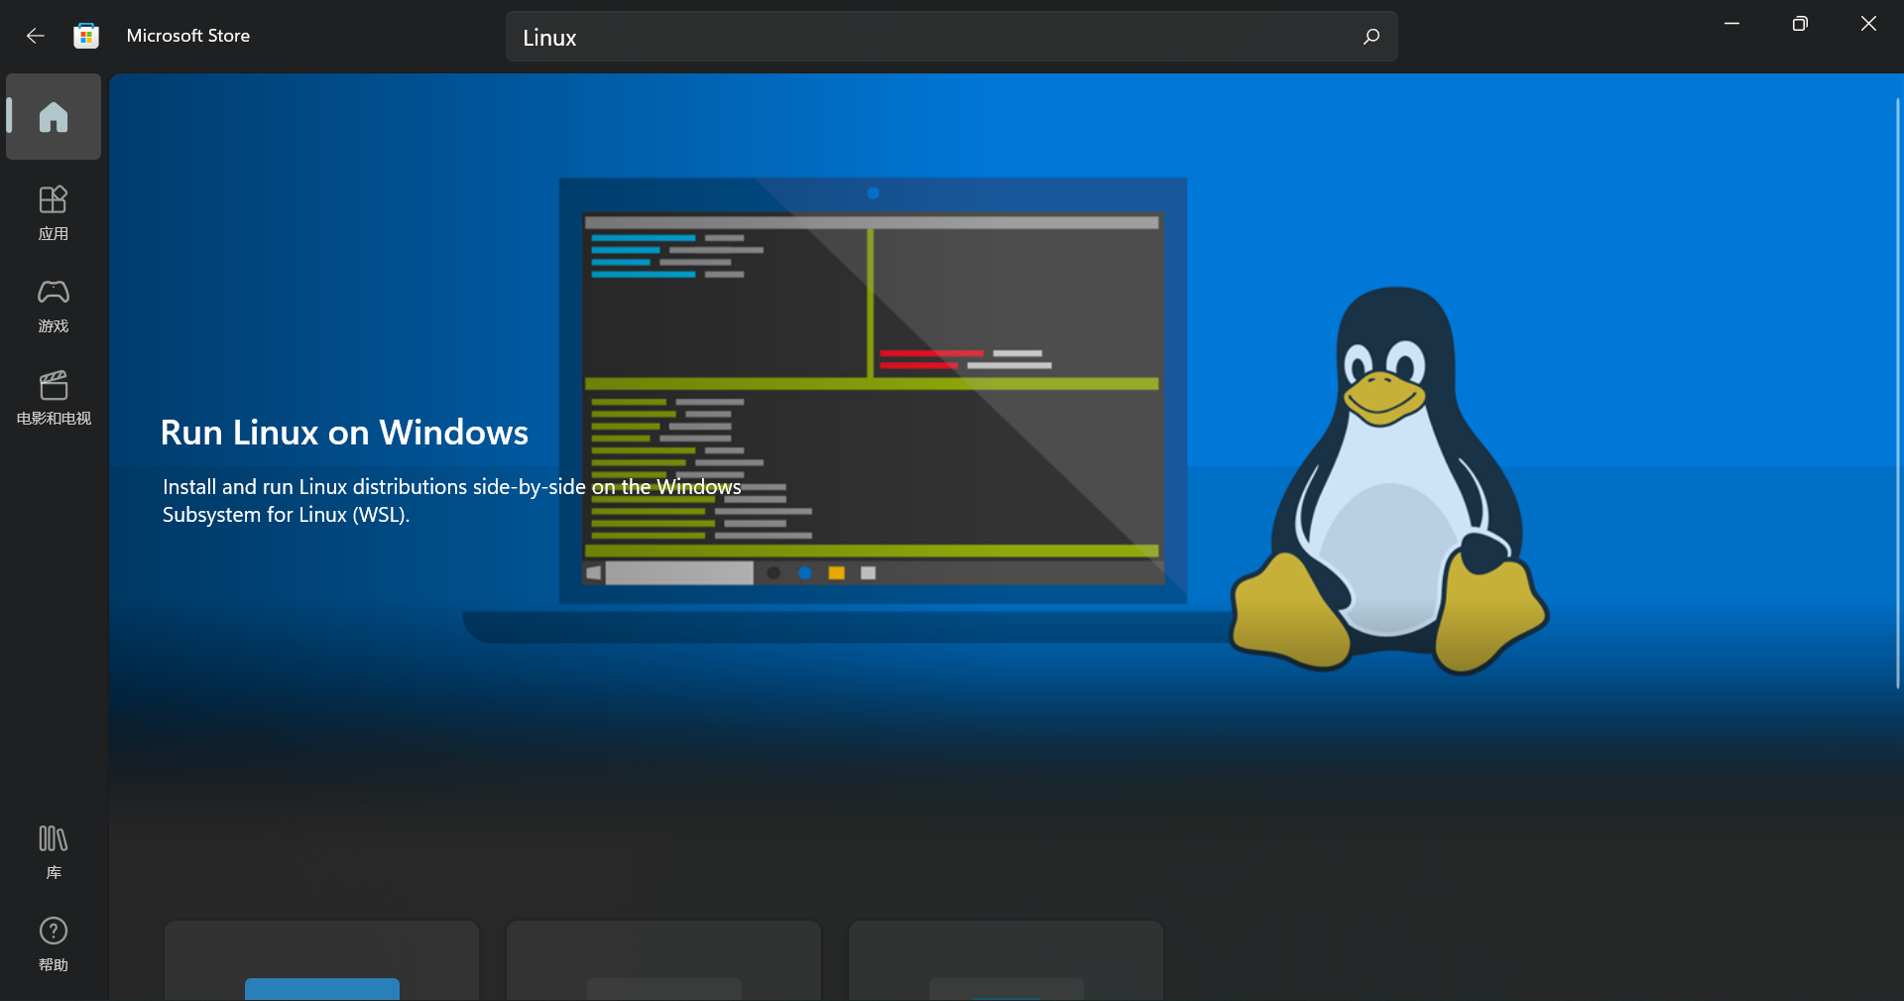Minimize the Microsoft Store window

point(1731,24)
